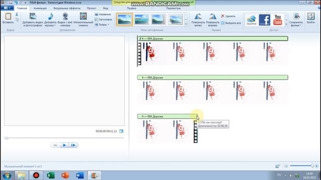Open the blue application file menu button
This screenshot has height=180, width=321.
[7, 8]
